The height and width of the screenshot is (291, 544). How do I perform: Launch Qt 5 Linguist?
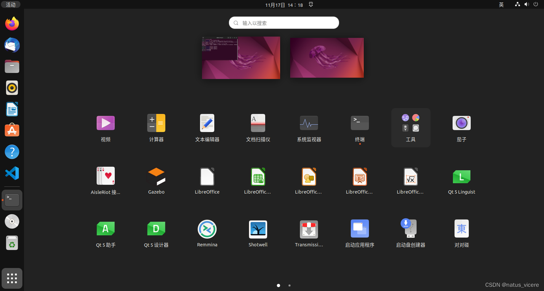(462, 180)
